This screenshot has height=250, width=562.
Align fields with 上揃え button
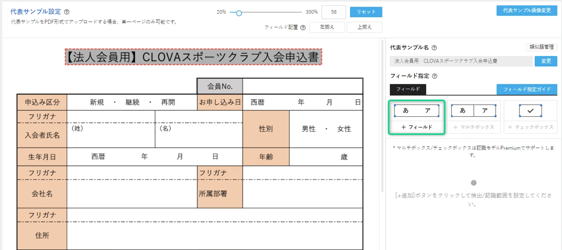pos(364,27)
